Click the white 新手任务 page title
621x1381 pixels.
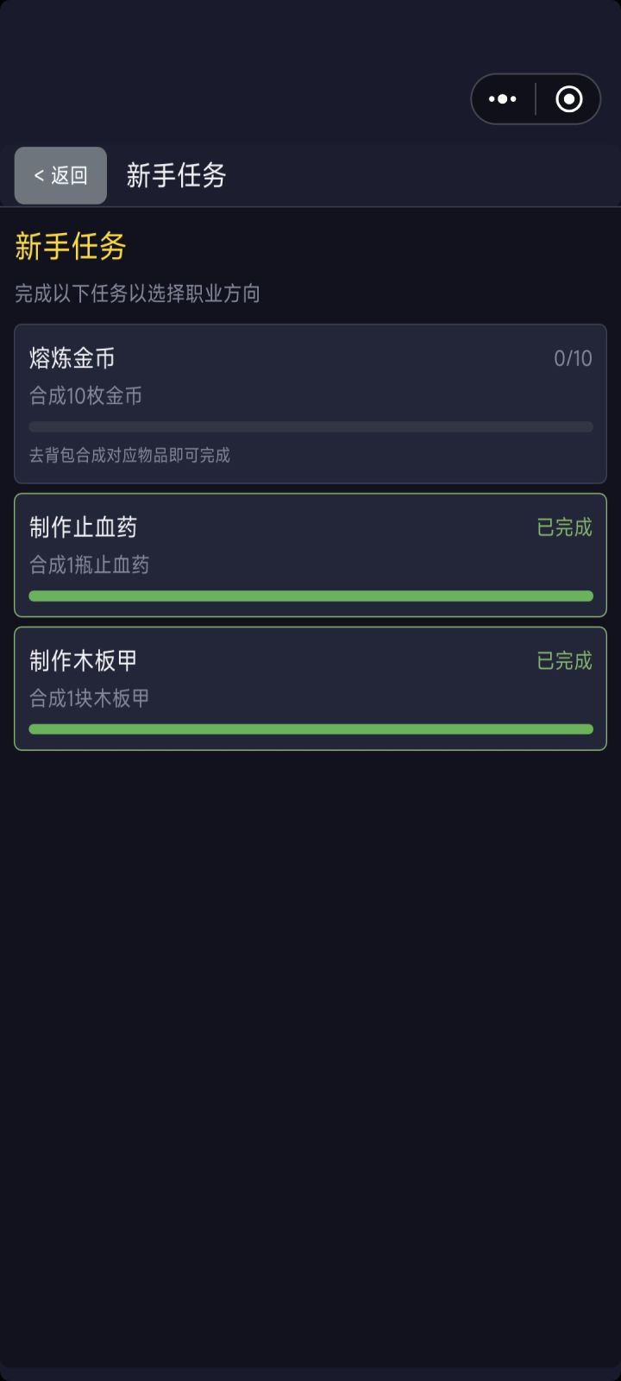tap(176, 176)
